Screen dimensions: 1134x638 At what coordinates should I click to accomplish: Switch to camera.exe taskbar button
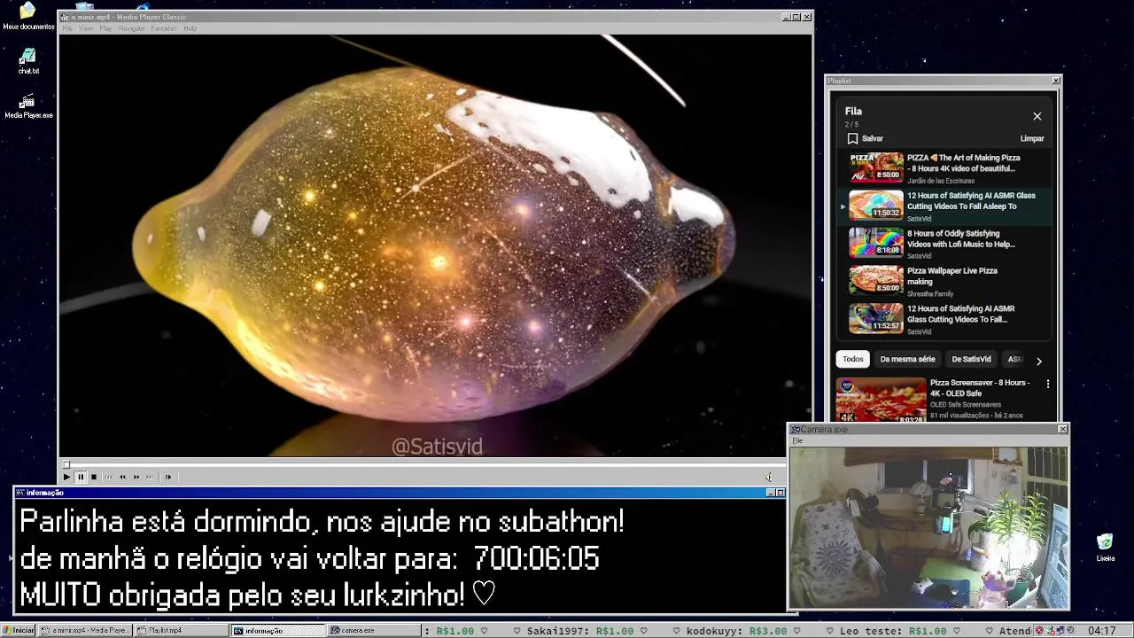[374, 630]
